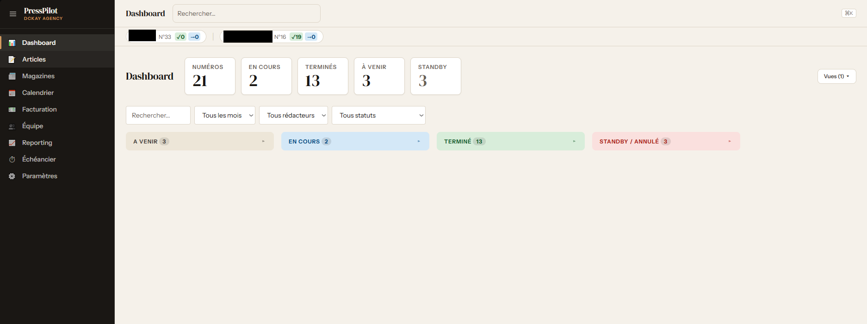Open the Équipe page
The width and height of the screenshot is (867, 324).
(57, 126)
